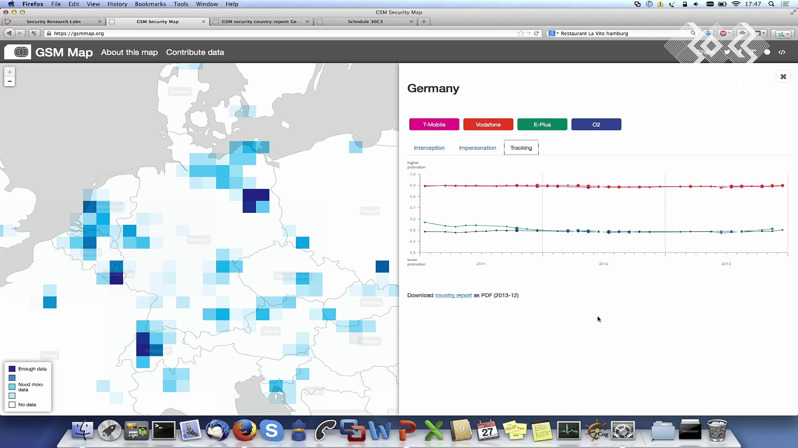This screenshot has height=448, width=798.
Task: Toggle the Vodafone operator line
Action: point(488,124)
